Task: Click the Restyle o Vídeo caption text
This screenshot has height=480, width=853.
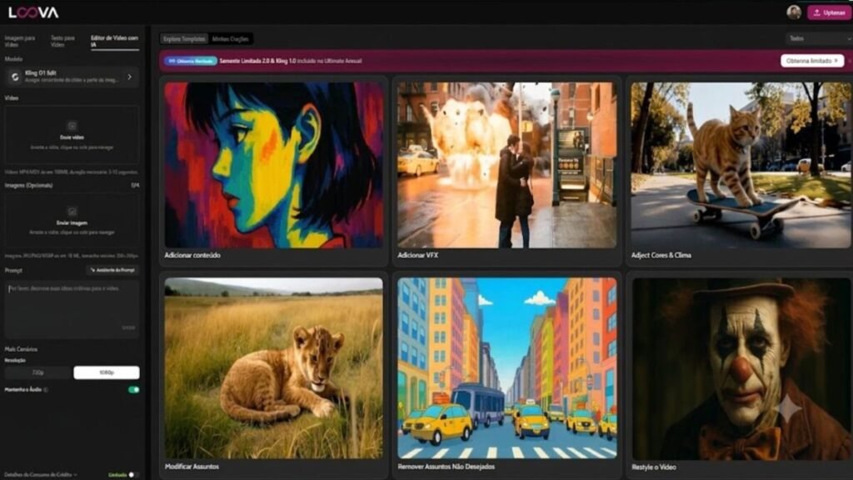Action: tap(653, 467)
